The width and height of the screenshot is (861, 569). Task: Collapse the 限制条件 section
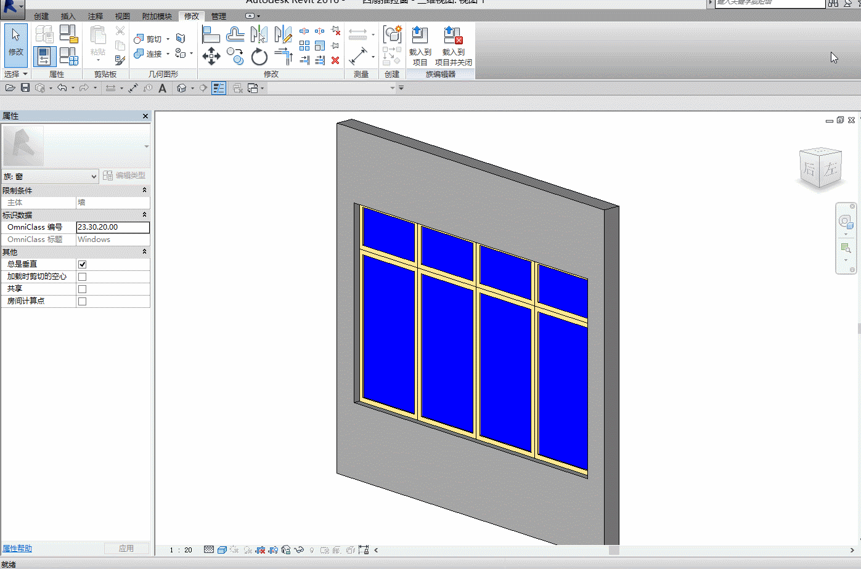[x=144, y=190]
